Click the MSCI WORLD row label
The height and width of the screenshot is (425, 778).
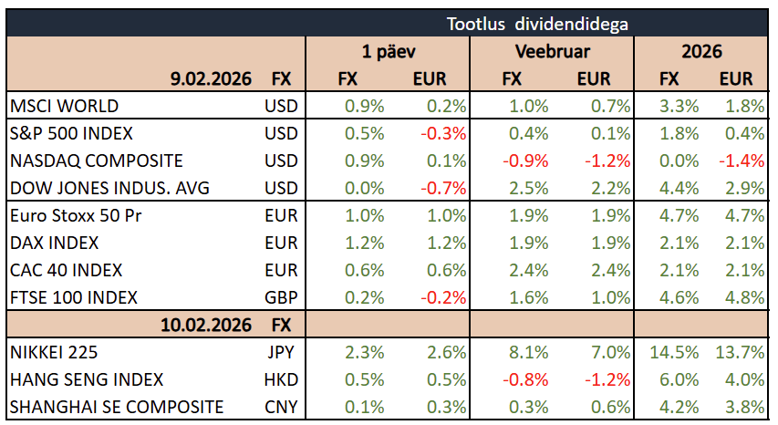[64, 106]
